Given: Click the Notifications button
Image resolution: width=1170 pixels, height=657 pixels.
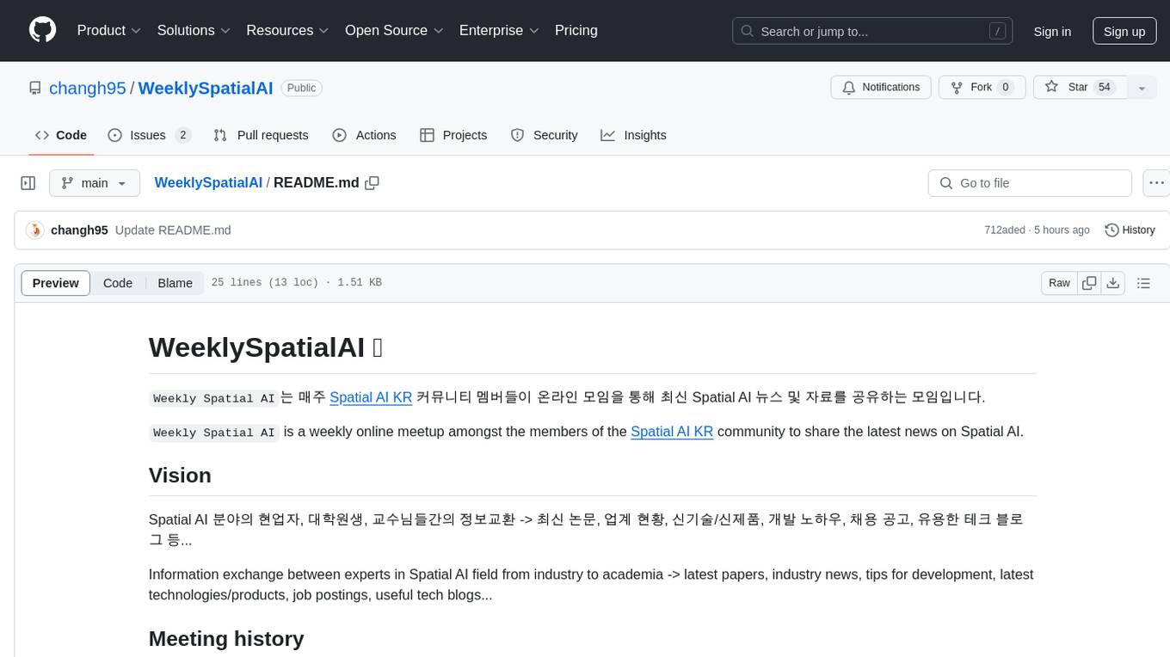Looking at the screenshot, I should [x=881, y=88].
